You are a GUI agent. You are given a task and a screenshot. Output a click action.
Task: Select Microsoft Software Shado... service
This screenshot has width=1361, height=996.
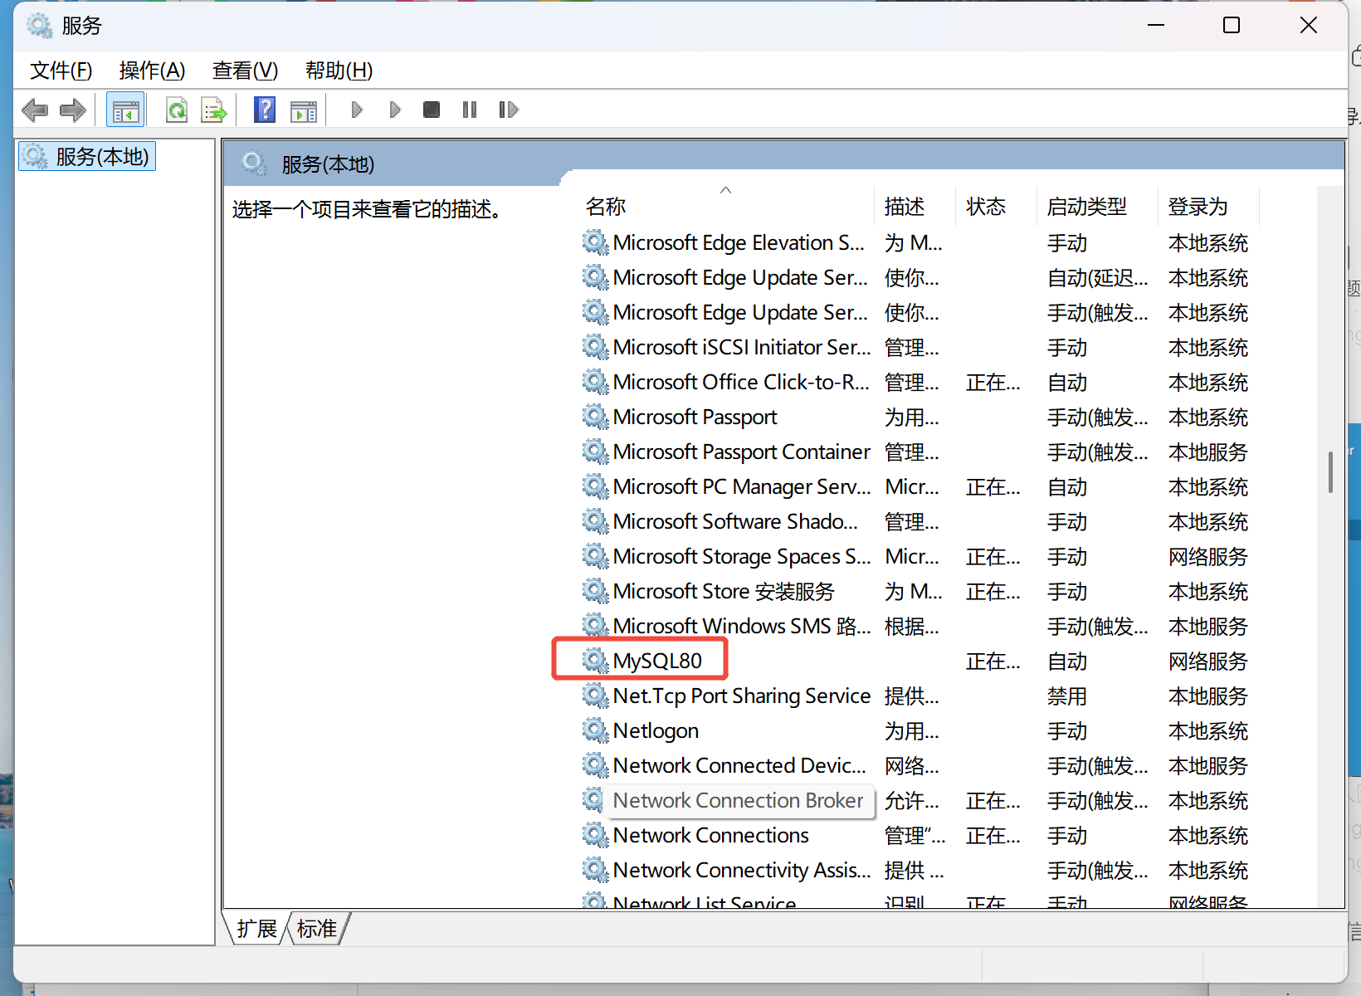click(x=735, y=521)
